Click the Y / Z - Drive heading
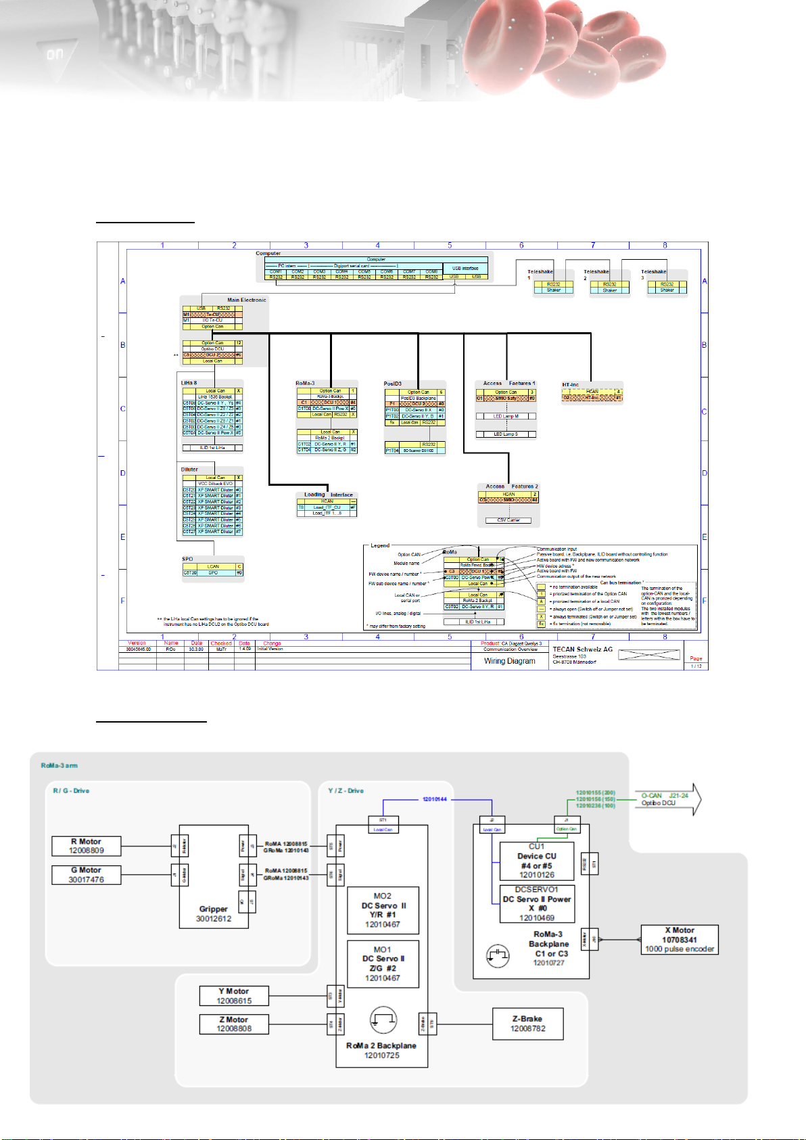806x1140 pixels. pos(346,790)
